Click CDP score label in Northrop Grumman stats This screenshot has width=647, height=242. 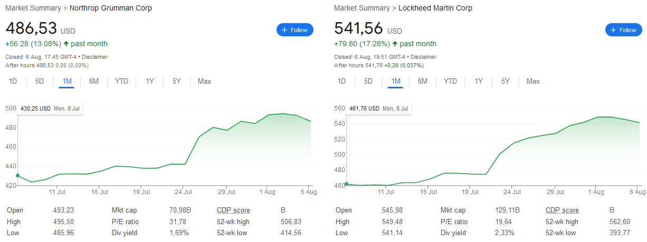(233, 210)
